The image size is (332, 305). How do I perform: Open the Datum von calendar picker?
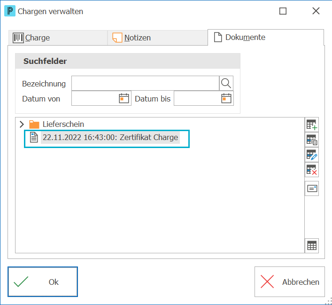pos(124,98)
